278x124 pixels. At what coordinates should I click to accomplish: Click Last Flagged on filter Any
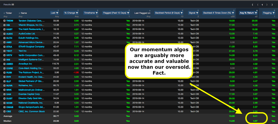148,17
